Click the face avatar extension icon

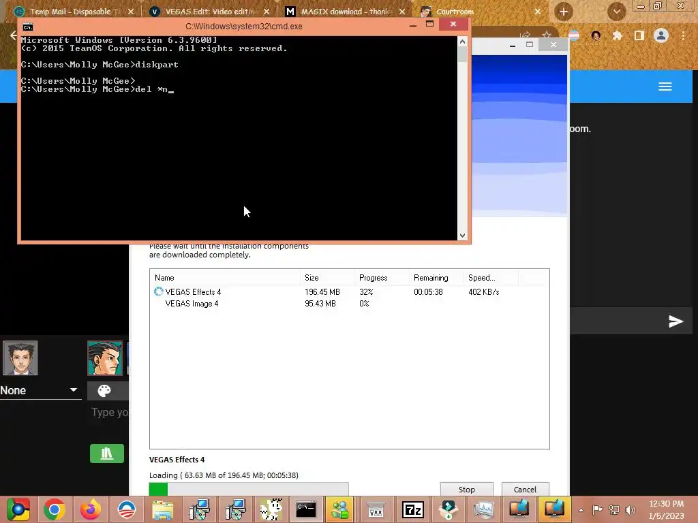[596, 35]
